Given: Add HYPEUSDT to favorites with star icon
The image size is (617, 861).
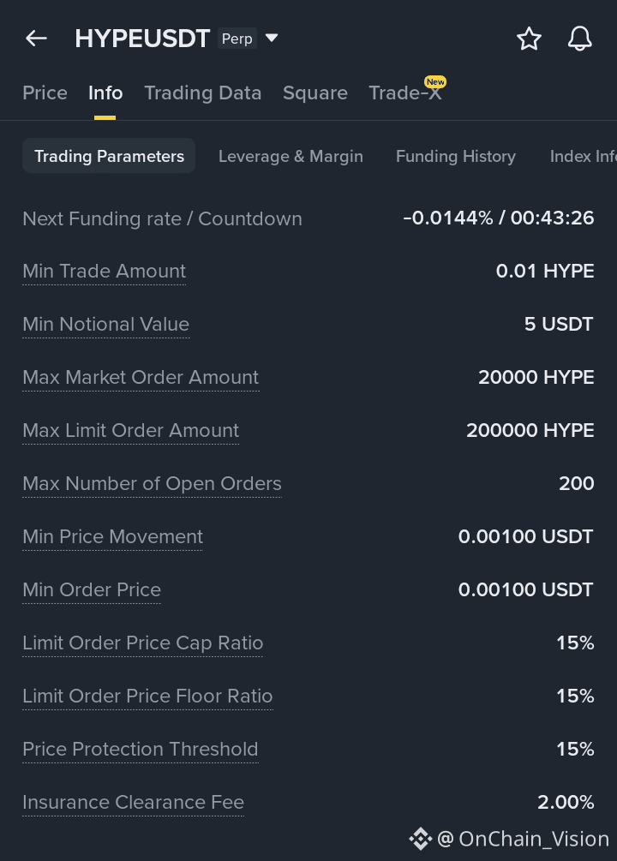Looking at the screenshot, I should click(529, 39).
